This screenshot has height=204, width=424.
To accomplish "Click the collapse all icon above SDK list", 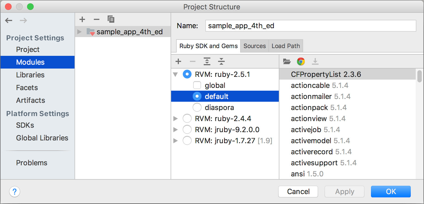I will [221, 61].
